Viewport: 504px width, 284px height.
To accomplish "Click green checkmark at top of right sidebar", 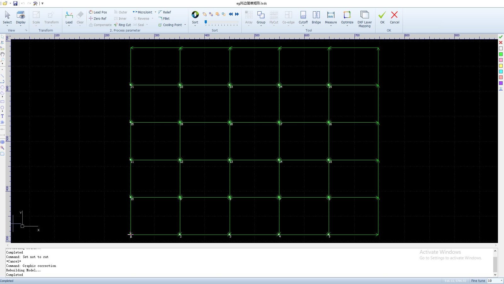I will click(501, 37).
